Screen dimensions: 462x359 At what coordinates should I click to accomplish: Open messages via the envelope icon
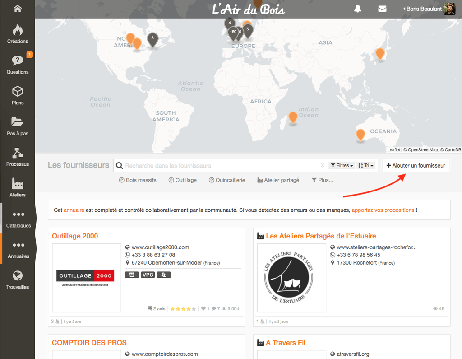tap(382, 9)
